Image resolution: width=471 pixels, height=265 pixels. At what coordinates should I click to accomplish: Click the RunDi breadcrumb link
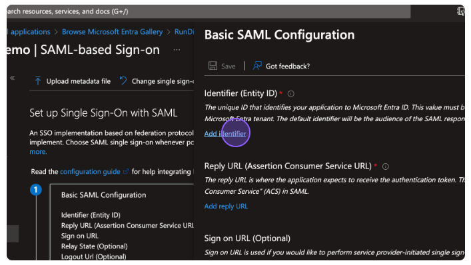point(184,32)
